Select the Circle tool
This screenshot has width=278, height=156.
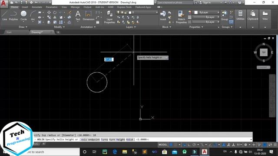(x=23, y=16)
